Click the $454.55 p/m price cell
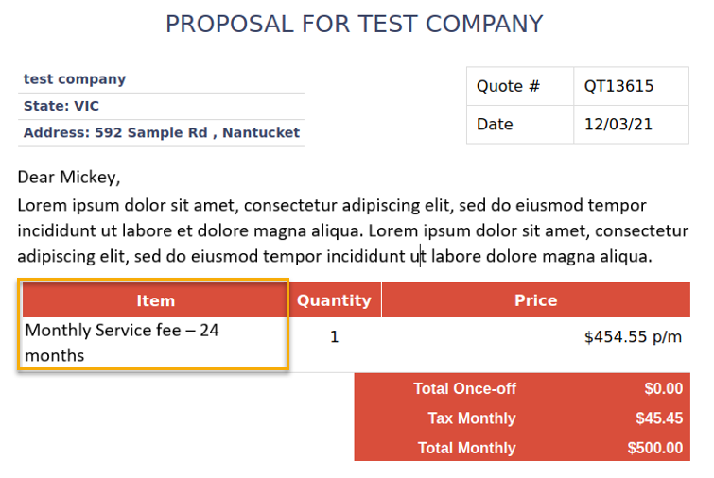 (633, 336)
